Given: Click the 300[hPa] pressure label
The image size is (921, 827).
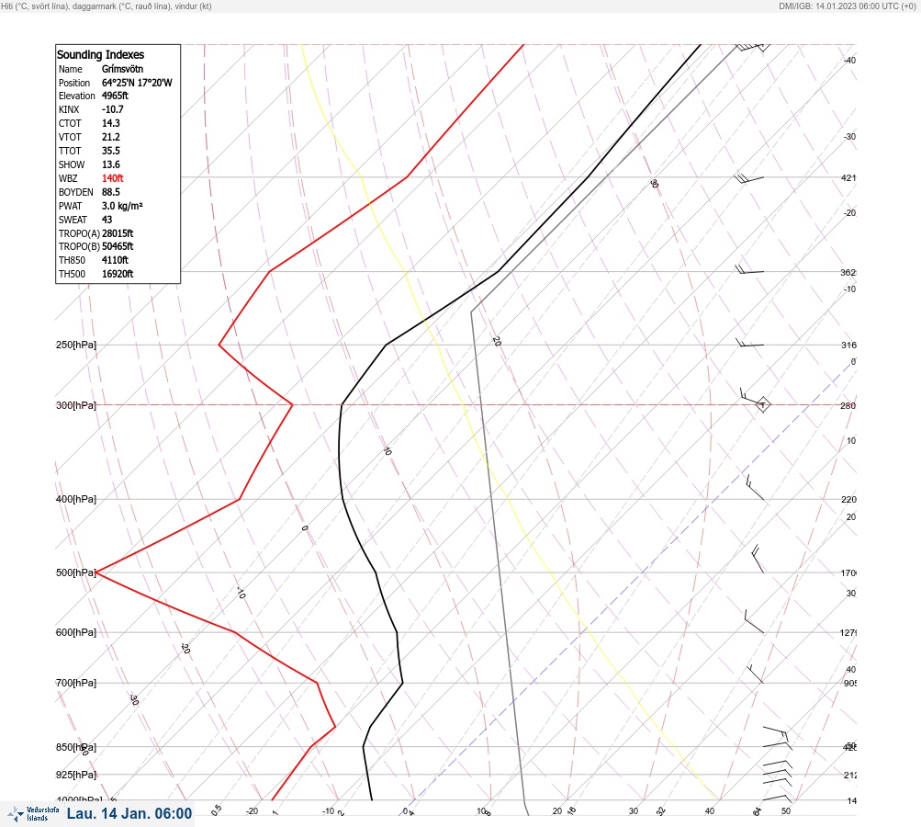Looking at the screenshot, I should (x=76, y=405).
